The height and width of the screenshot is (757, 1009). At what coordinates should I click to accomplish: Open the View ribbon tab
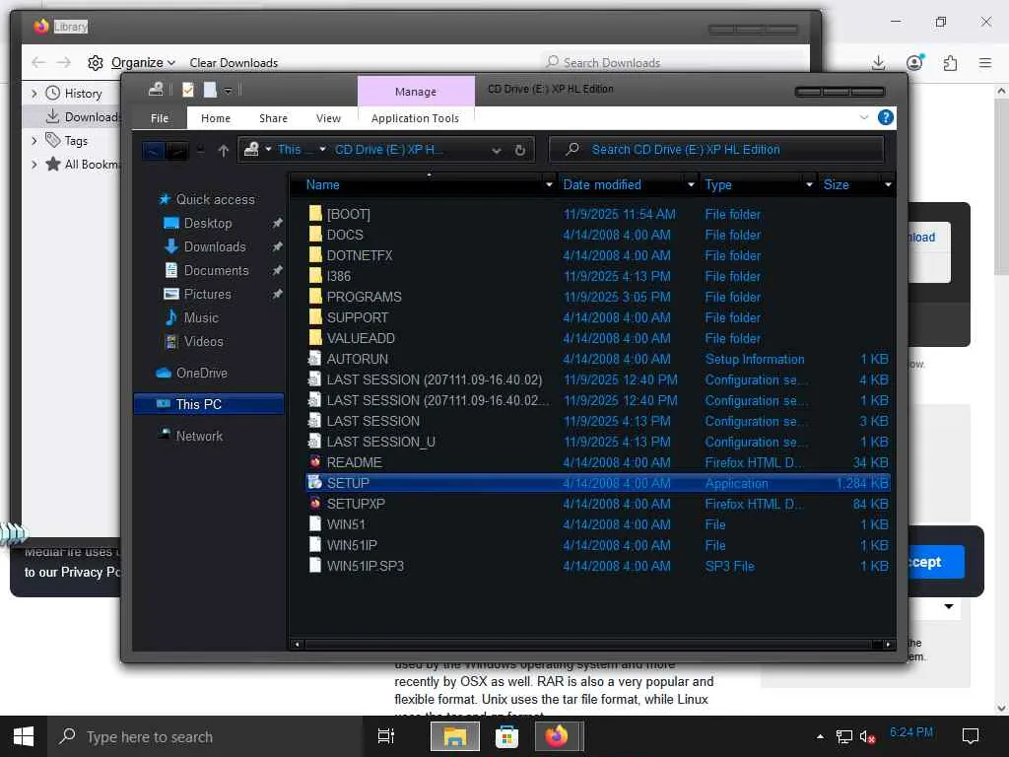[x=328, y=118]
